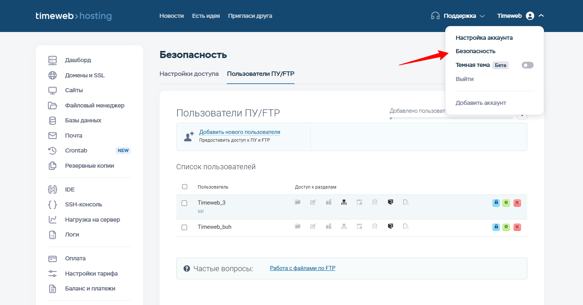Collapse the Timeweb account menu chevron
Image resolution: width=583 pixels, height=305 pixels.
[541, 16]
